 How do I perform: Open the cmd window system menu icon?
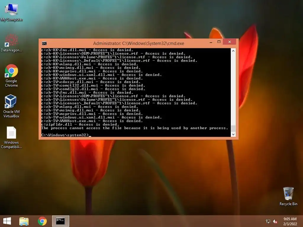(x=44, y=43)
